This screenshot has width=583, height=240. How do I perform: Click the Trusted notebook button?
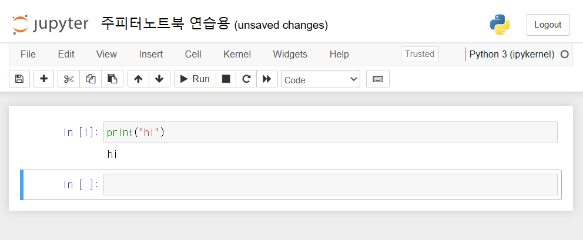tap(420, 54)
